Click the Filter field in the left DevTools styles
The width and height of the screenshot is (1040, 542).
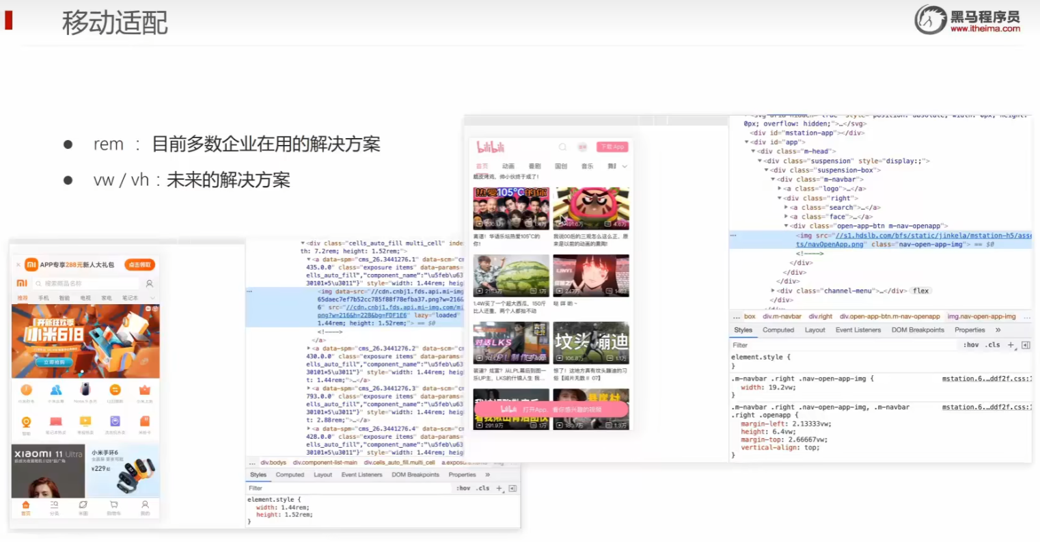coord(348,488)
